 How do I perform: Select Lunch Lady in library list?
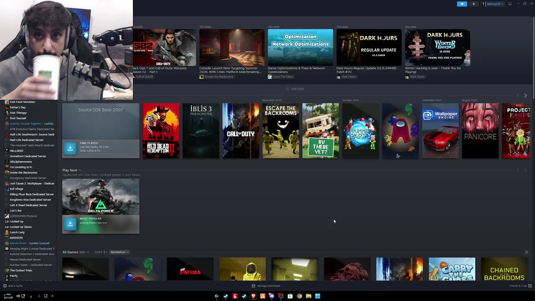tap(17, 232)
